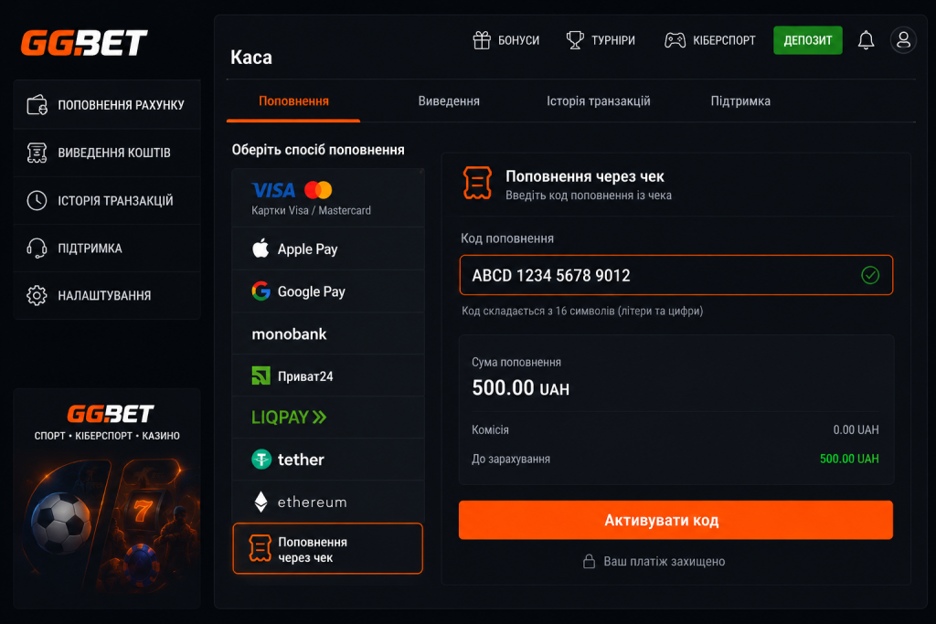The width and height of the screenshot is (936, 624).
Task: Click the Комісія 0.00 UAH value
Action: (856, 429)
